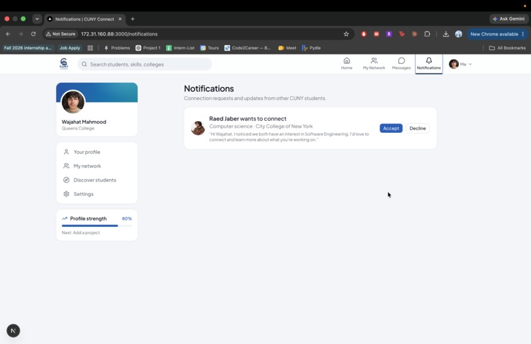Reload the page with refresh icon
The image size is (531, 344).
click(33, 34)
